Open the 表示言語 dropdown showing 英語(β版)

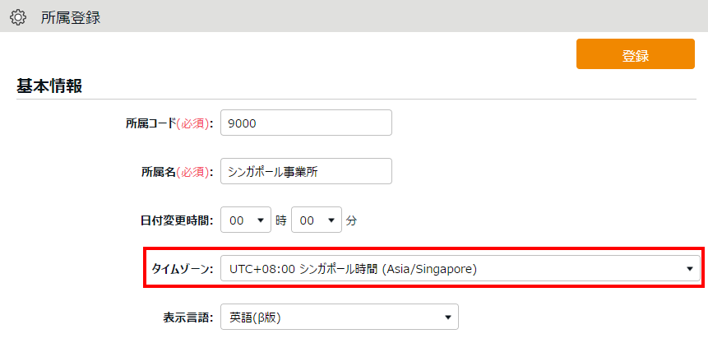click(x=340, y=317)
